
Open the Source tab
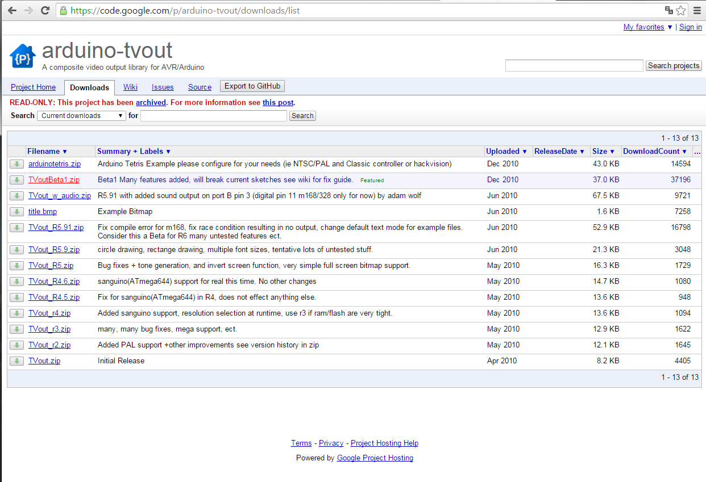(200, 87)
